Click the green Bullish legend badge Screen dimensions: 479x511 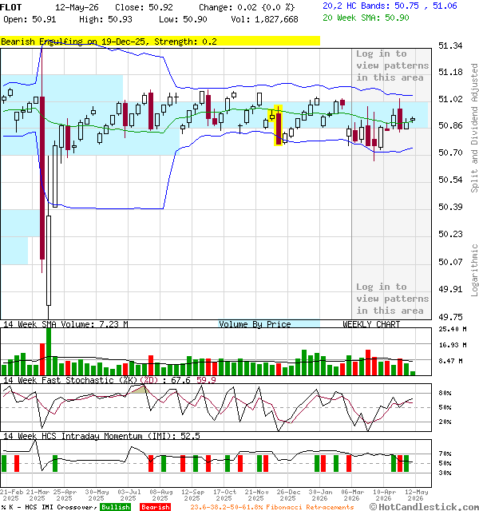point(115,507)
